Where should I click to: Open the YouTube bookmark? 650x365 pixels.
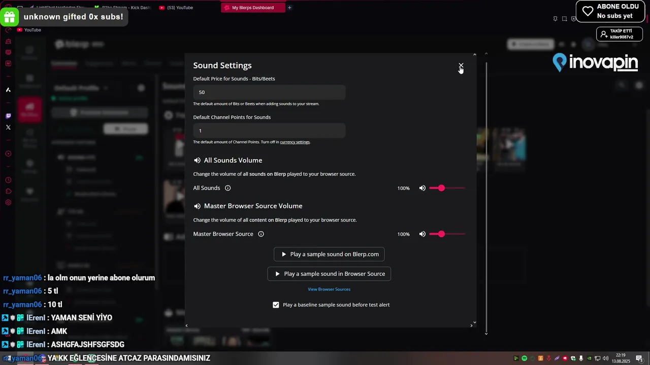[x=29, y=30]
